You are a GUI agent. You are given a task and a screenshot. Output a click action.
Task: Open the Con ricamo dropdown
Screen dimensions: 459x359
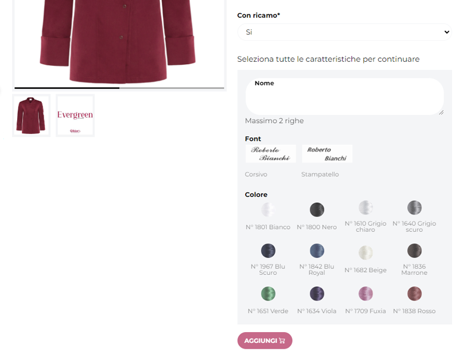click(344, 32)
